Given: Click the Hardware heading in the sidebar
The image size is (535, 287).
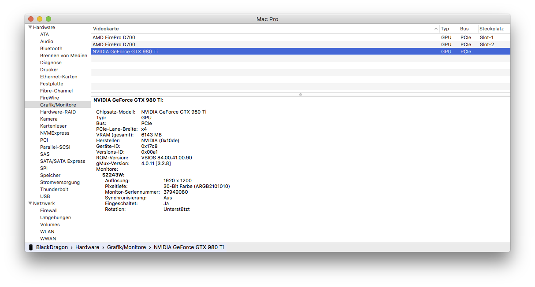Looking at the screenshot, I should [x=44, y=27].
